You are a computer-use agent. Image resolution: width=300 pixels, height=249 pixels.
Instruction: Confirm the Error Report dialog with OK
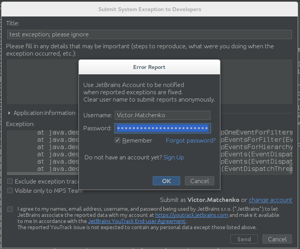coord(166,181)
